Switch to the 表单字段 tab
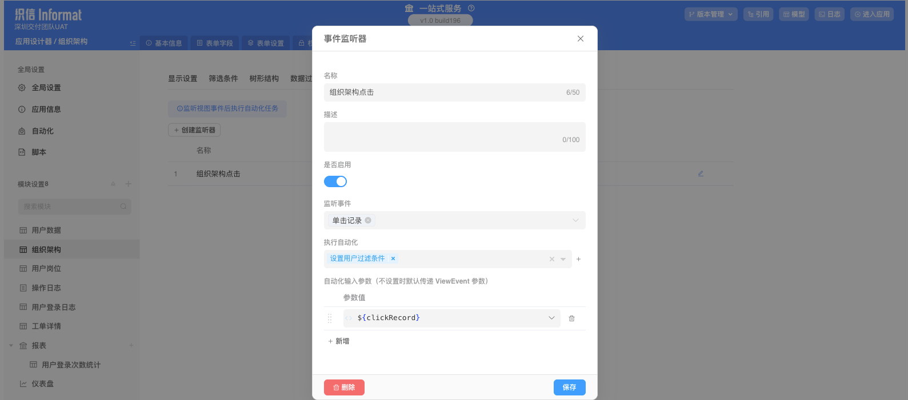This screenshot has width=908, height=400. point(215,43)
